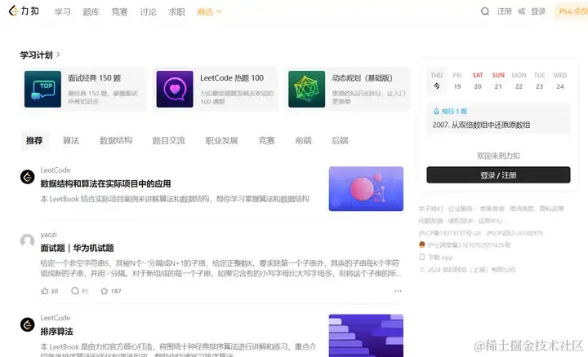Open post 数据结构和算法在实际项目中的应用
Screen dimensions: 588x357
click(x=105, y=183)
